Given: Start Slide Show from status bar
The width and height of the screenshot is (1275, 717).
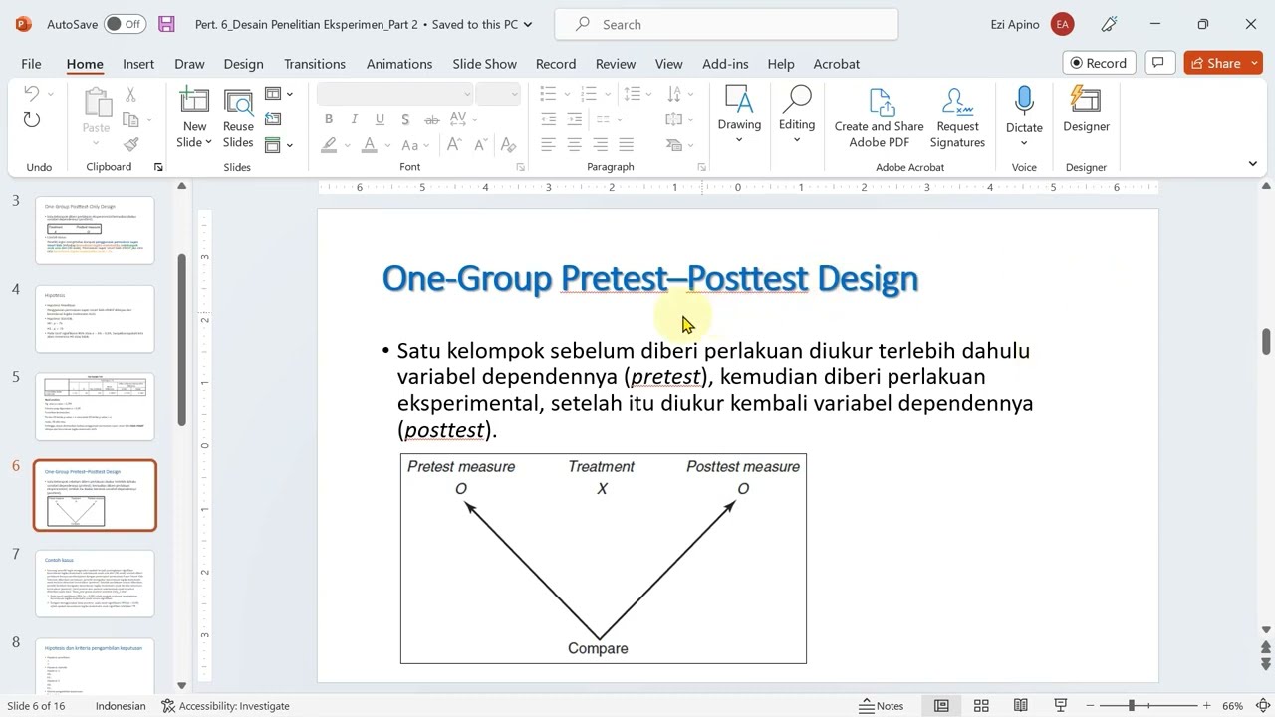Looking at the screenshot, I should click(x=1060, y=705).
